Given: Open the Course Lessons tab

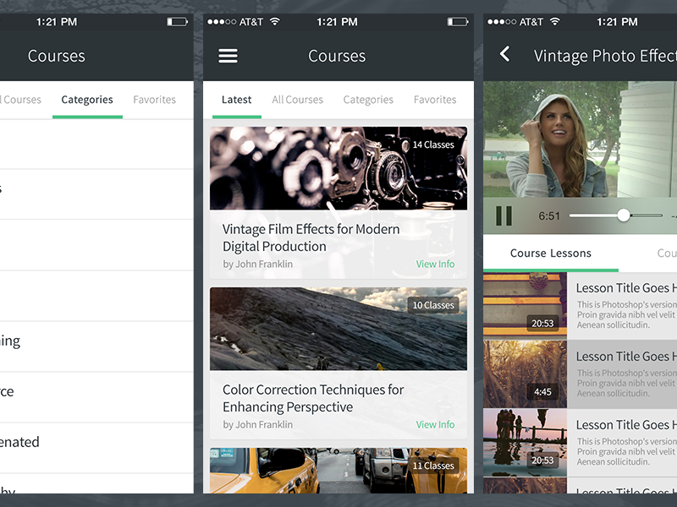Looking at the screenshot, I should [551, 253].
